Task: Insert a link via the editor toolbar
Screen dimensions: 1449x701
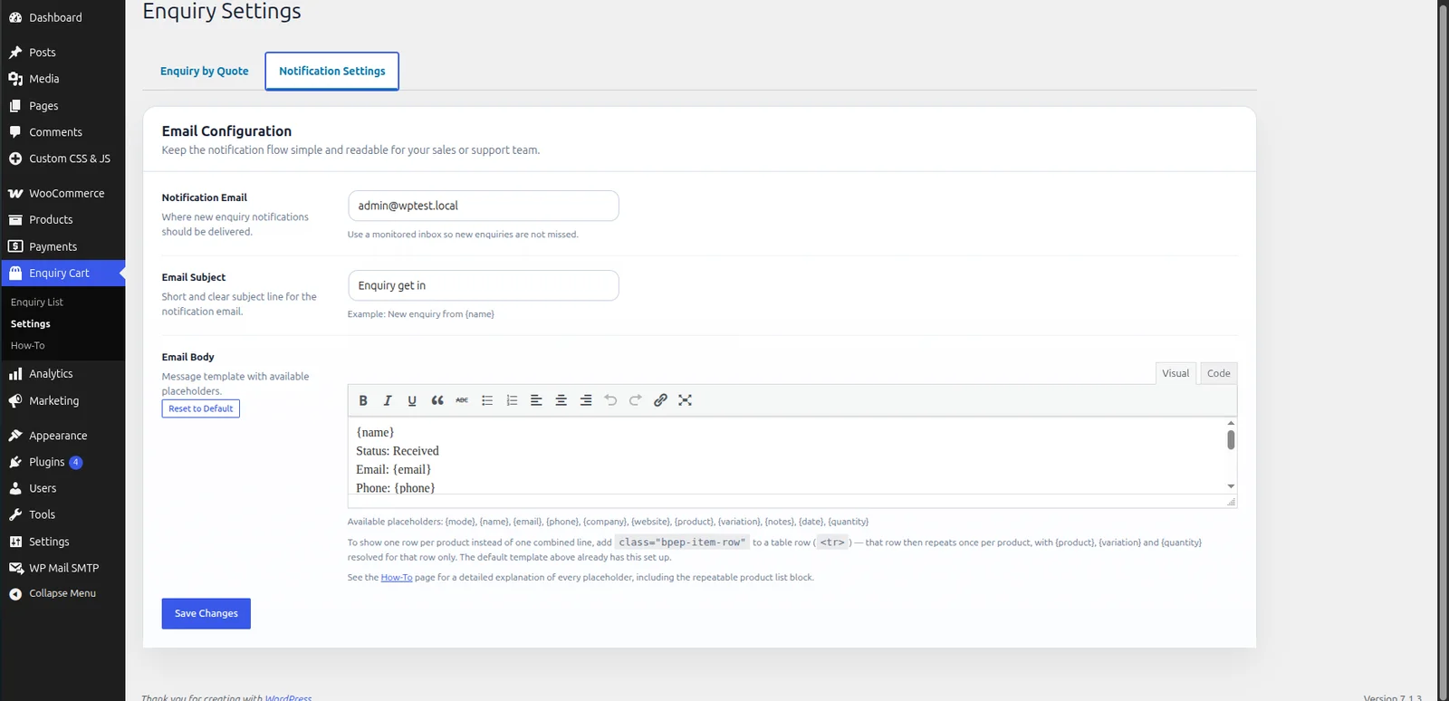Action: point(660,400)
